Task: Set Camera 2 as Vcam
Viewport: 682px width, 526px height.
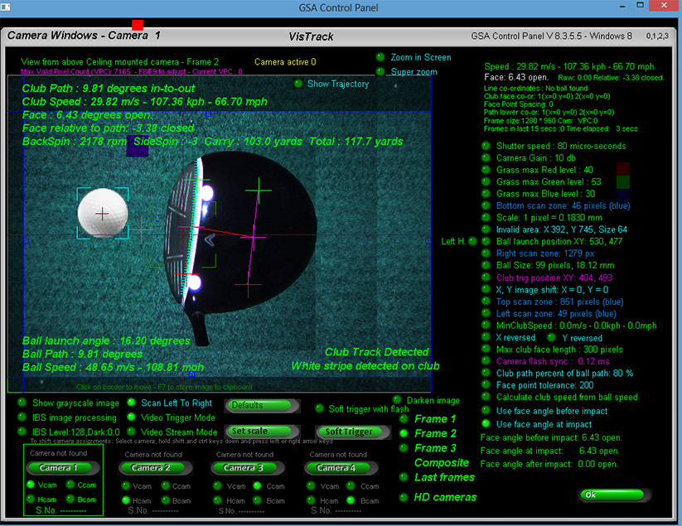Action: pos(126,485)
